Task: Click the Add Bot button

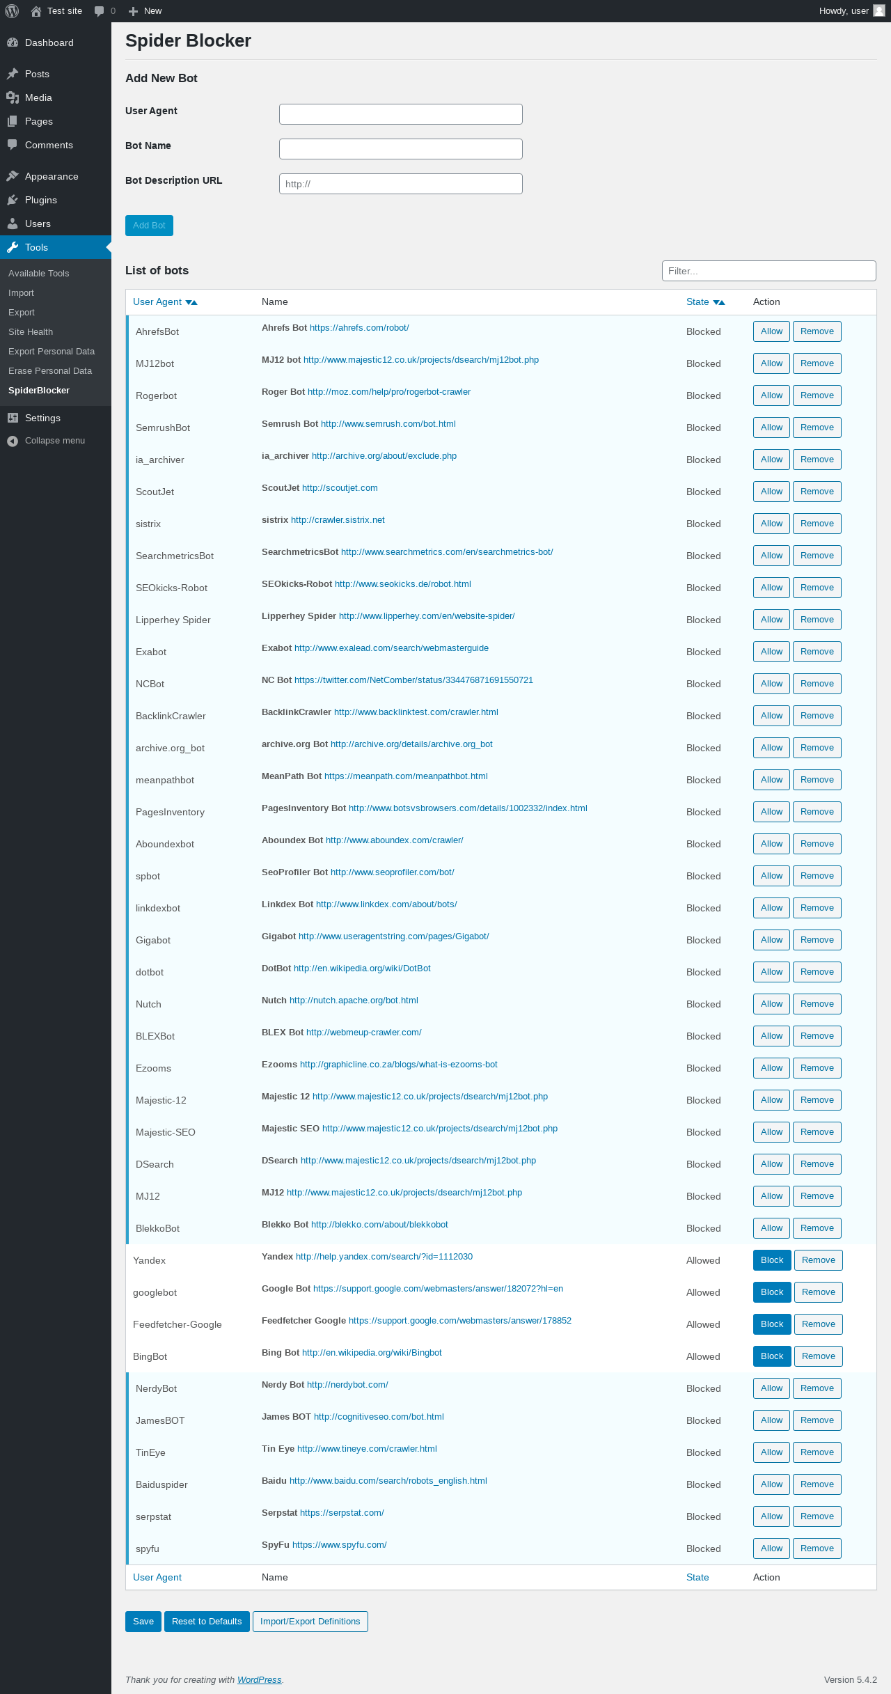Action: (149, 226)
